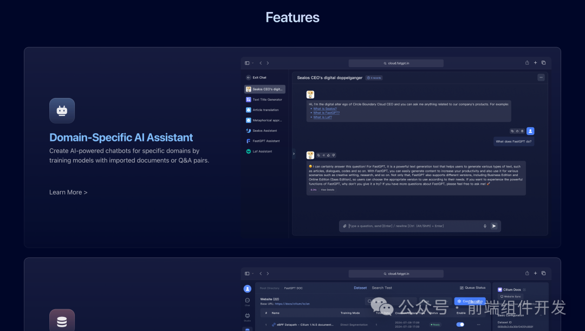585x331 pixels.
Task: Click the new tab plus icon in the dataset screenshot's browser bar
Action: click(x=535, y=273)
